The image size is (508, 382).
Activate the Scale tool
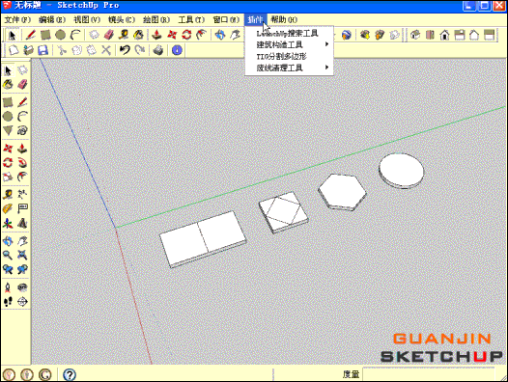point(8,177)
